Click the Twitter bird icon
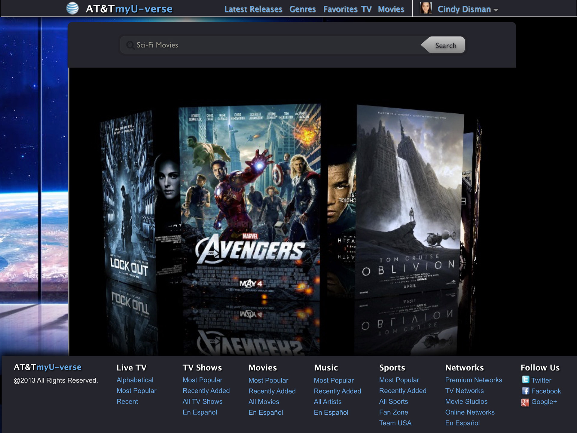The width and height of the screenshot is (577, 433). point(525,380)
